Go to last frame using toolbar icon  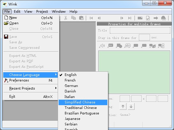130,18
